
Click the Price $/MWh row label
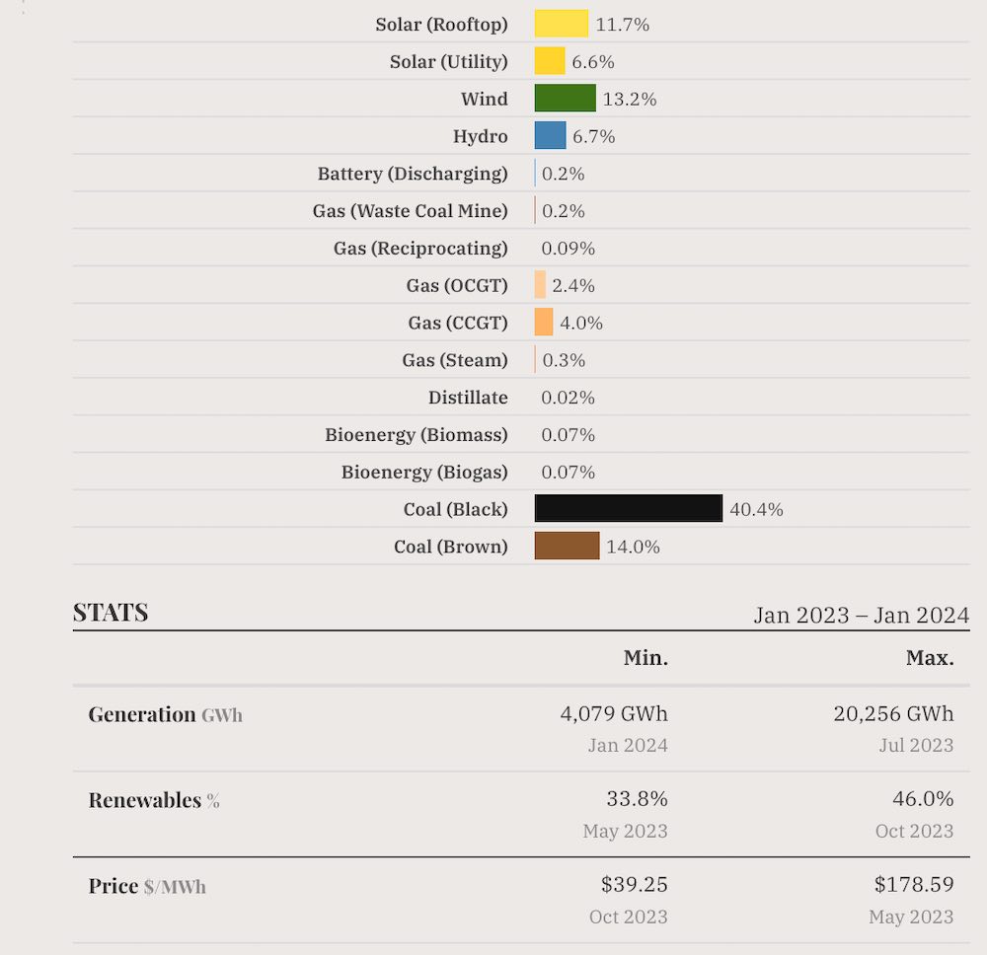point(147,886)
